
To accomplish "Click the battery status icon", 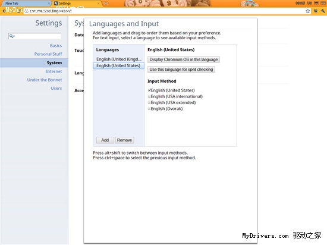I will point(323,3).
